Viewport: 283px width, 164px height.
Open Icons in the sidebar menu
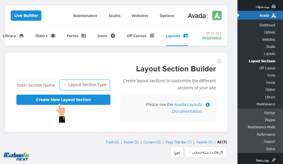[271, 75]
